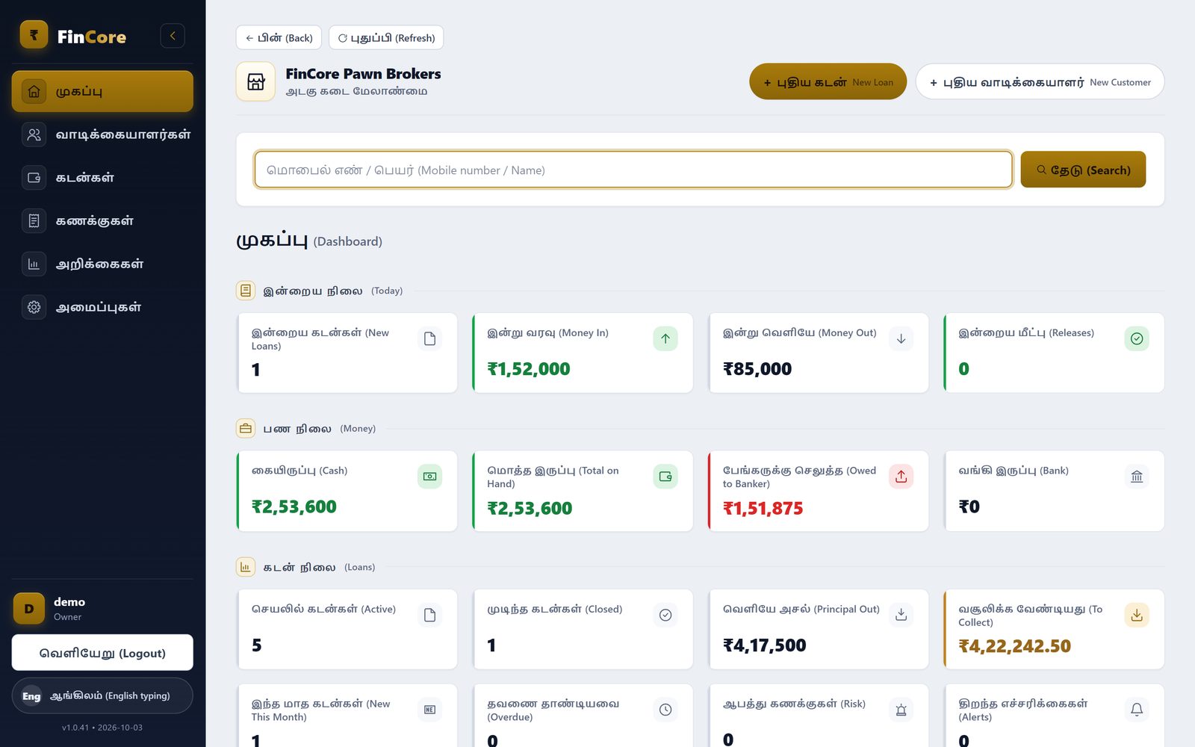Click the Search button
Screen dimensions: 1195x747
1083,170
